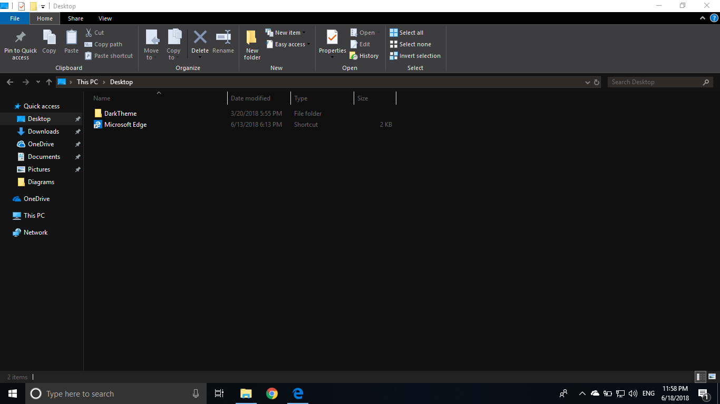
Task: Collapse the ribbon with chevron
Action: [x=703, y=18]
